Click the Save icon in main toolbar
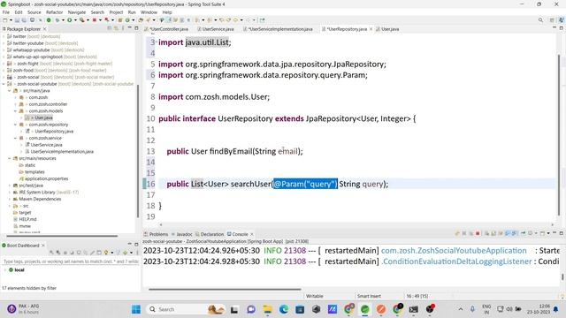 coord(17,20)
